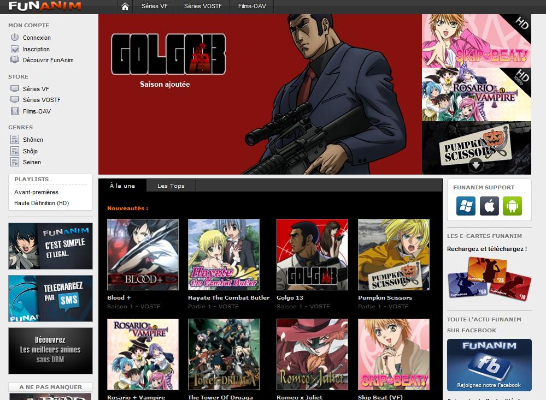The image size is (546, 400).
Task: Click the Shônen genre icon
Action: [x=15, y=140]
